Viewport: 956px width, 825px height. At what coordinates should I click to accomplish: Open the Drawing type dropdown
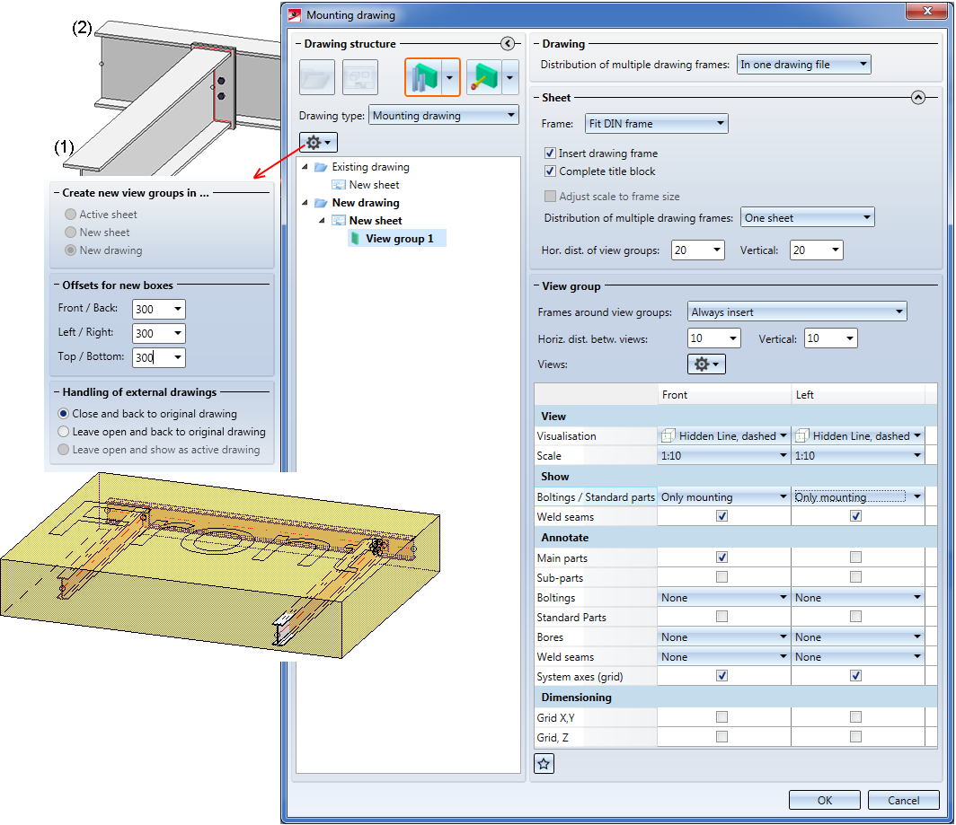tap(444, 116)
